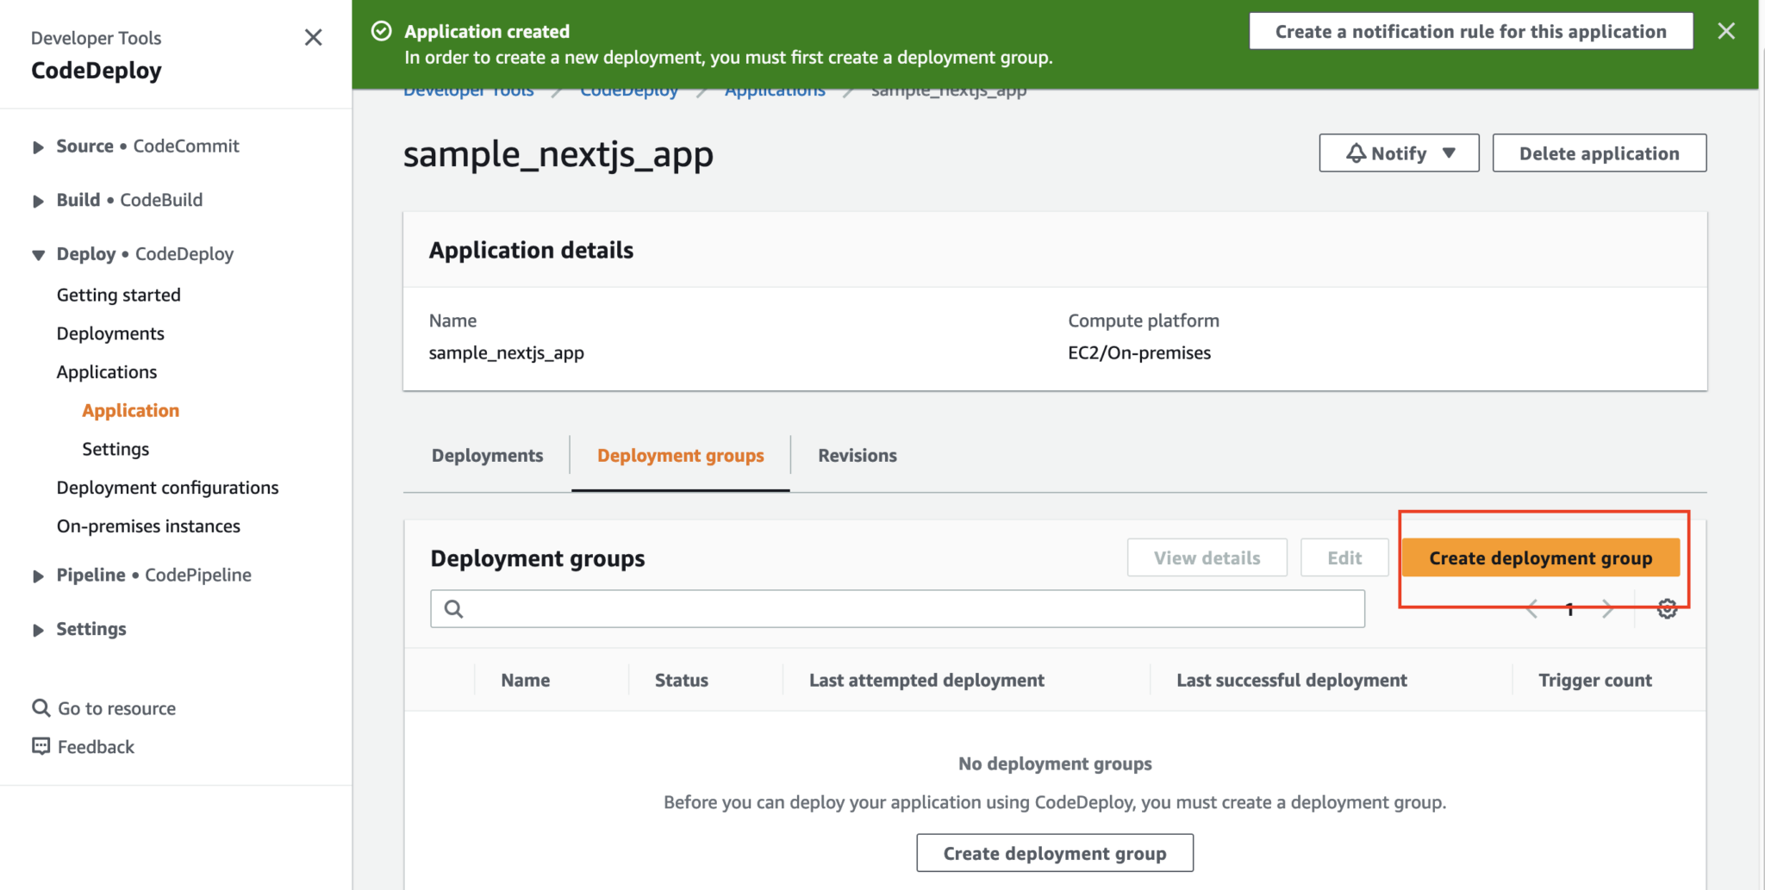This screenshot has height=890, width=1765.
Task: Click the orange Create deployment group button
Action: pyautogui.click(x=1540, y=558)
